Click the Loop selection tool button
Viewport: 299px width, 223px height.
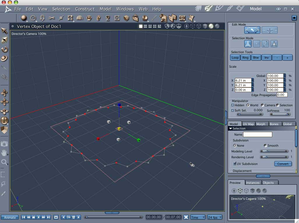point(235,57)
